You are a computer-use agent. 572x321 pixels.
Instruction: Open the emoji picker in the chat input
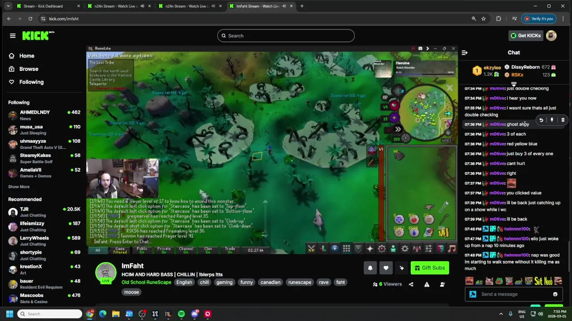coord(555,294)
